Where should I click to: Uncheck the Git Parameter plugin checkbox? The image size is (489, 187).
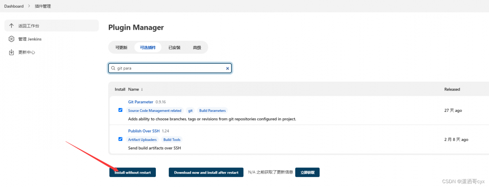(120, 110)
